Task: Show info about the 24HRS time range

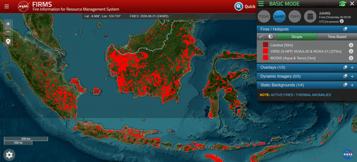Action: [342, 21]
